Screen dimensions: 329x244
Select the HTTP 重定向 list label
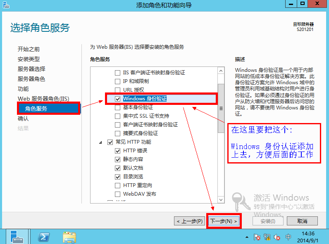138,185
